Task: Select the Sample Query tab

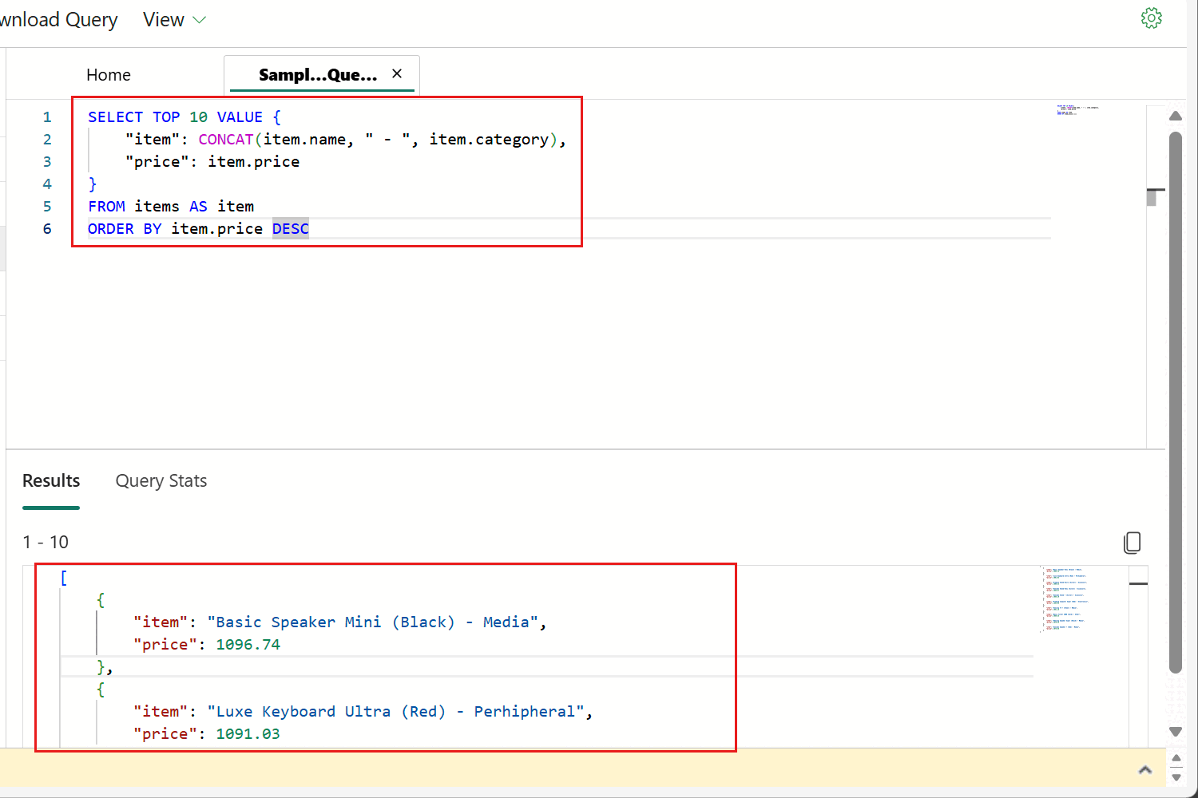Action: (x=317, y=75)
